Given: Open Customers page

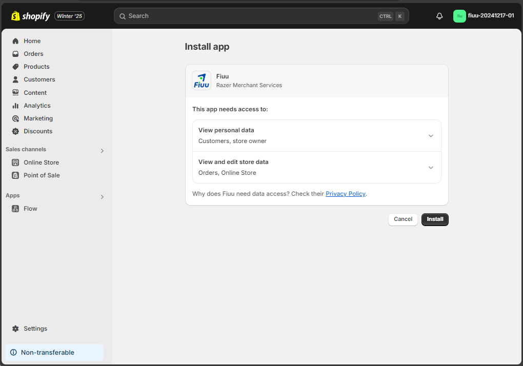Looking at the screenshot, I should (39, 79).
